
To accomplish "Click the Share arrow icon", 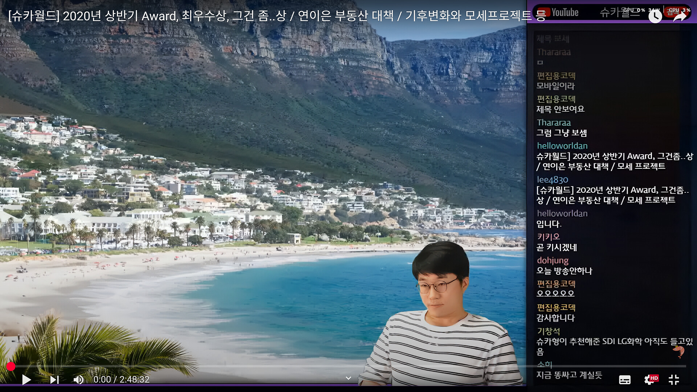I will point(680,16).
